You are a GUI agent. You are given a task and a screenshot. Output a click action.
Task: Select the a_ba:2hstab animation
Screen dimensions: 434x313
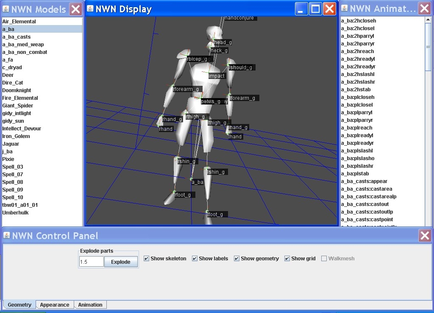(356, 90)
